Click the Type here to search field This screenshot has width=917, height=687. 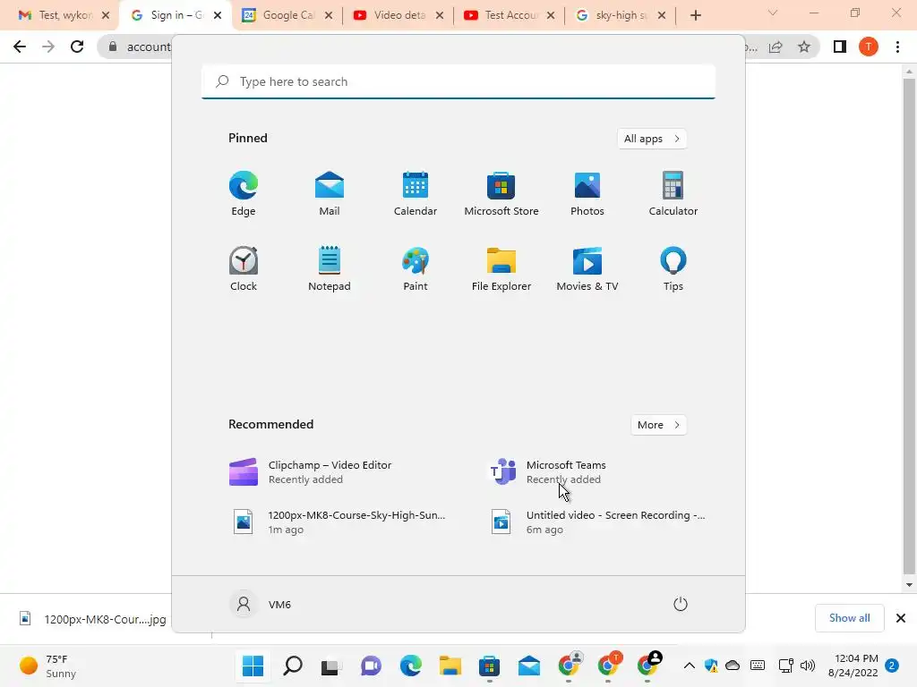458,81
